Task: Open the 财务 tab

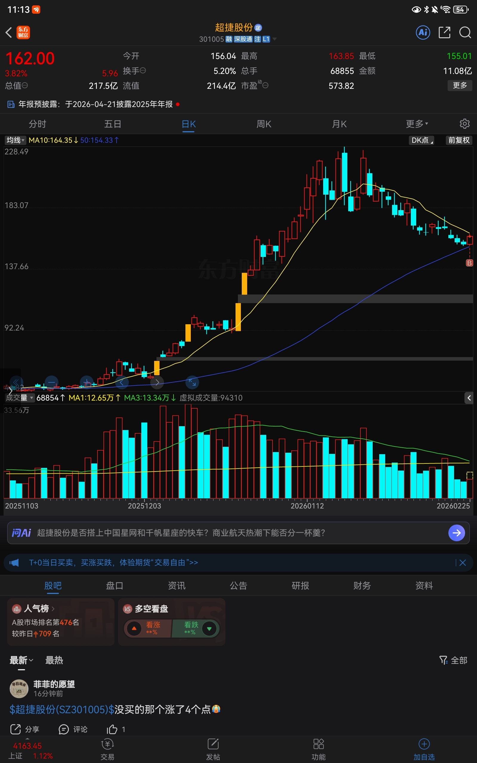Action: coord(362,585)
